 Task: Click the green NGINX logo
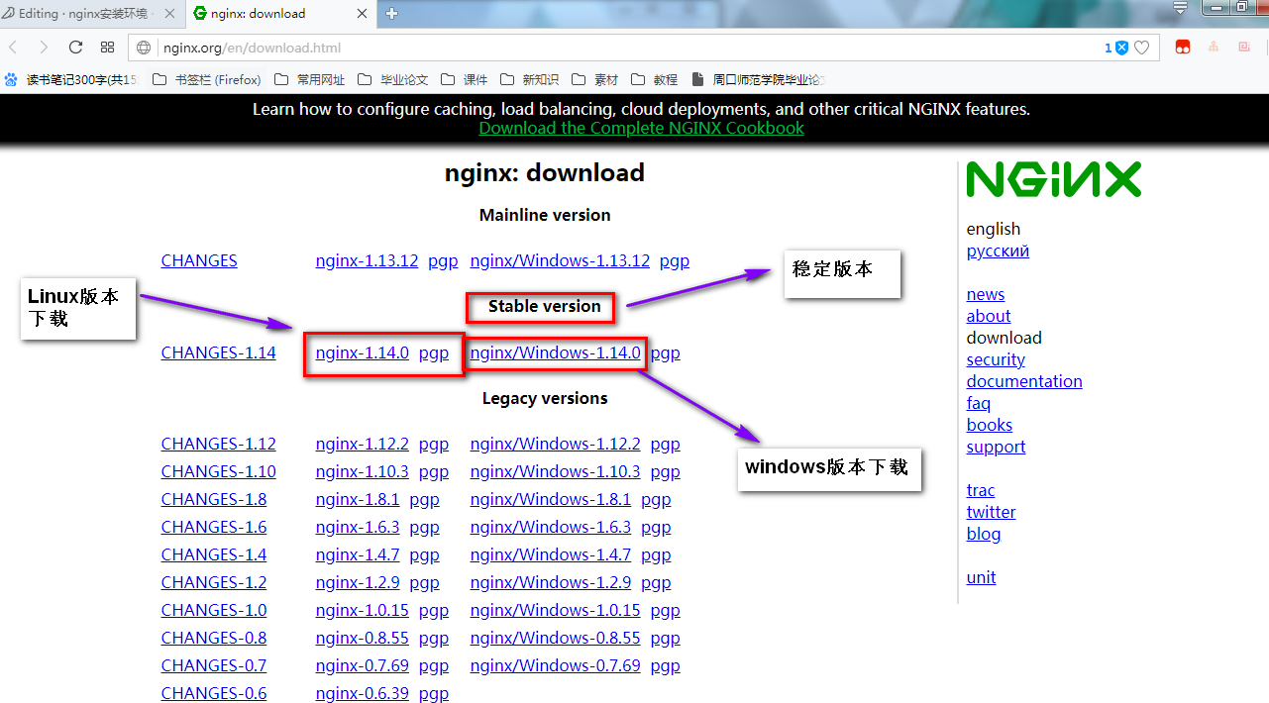(x=1054, y=179)
